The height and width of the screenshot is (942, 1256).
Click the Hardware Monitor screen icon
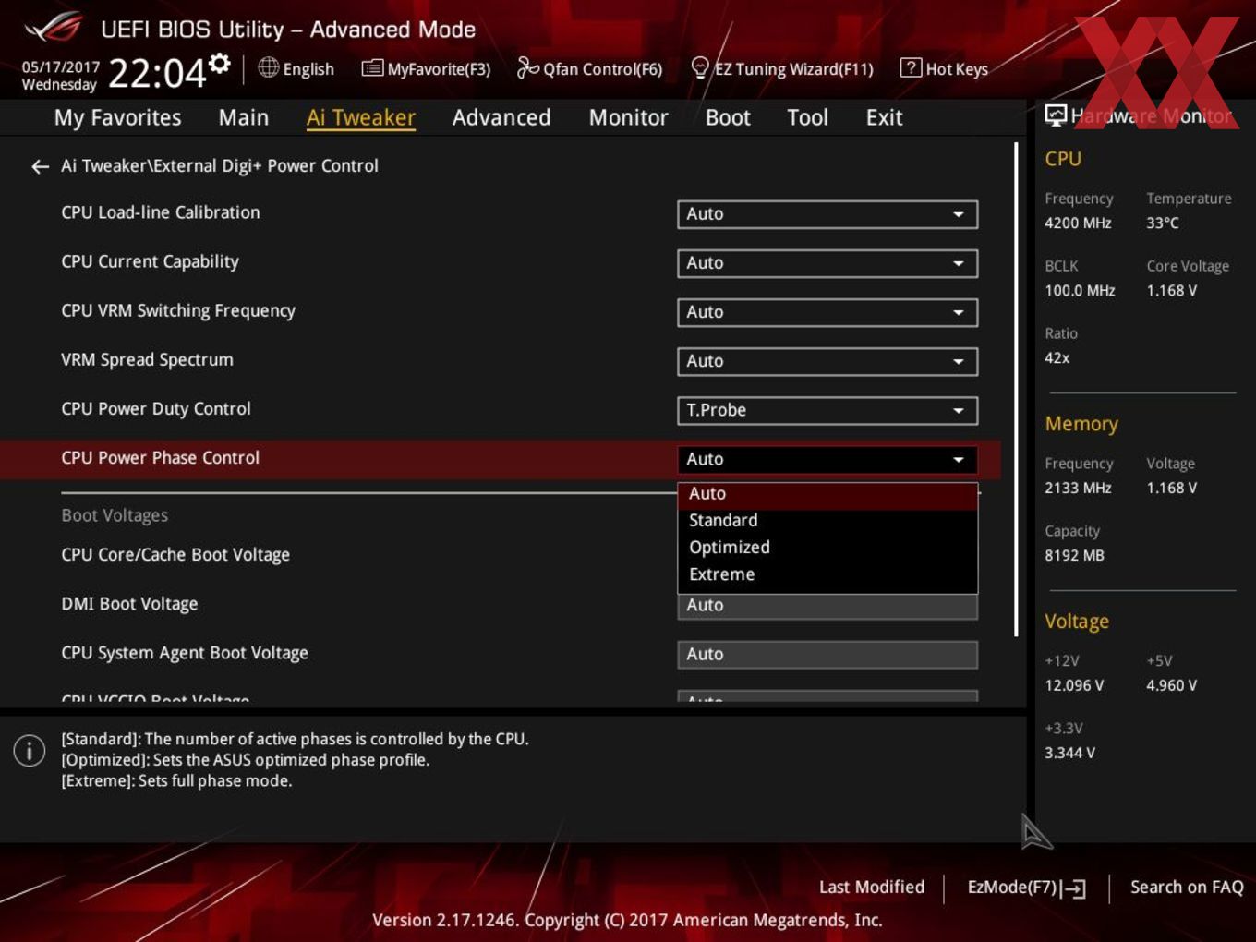pyautogui.click(x=1056, y=115)
